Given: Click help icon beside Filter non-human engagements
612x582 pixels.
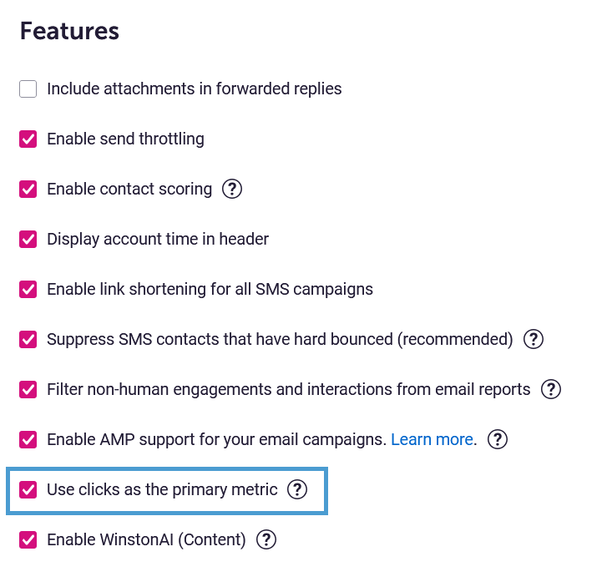Looking at the screenshot, I should [x=551, y=389].
